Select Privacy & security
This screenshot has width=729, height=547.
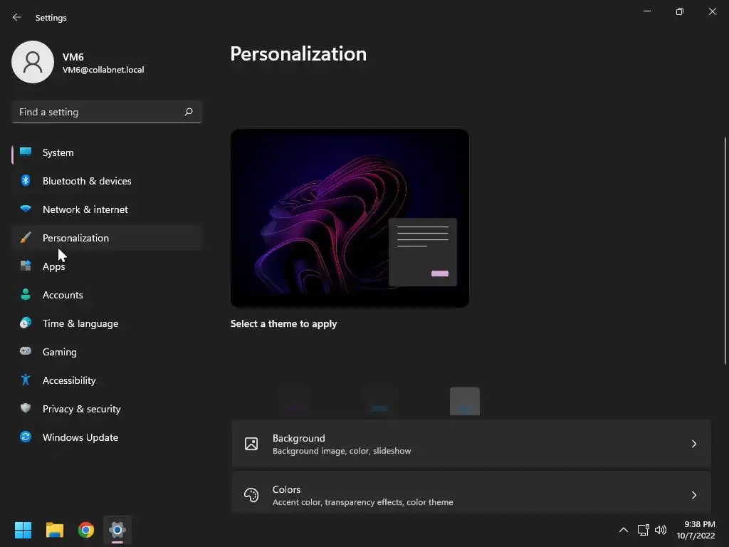coord(107,409)
